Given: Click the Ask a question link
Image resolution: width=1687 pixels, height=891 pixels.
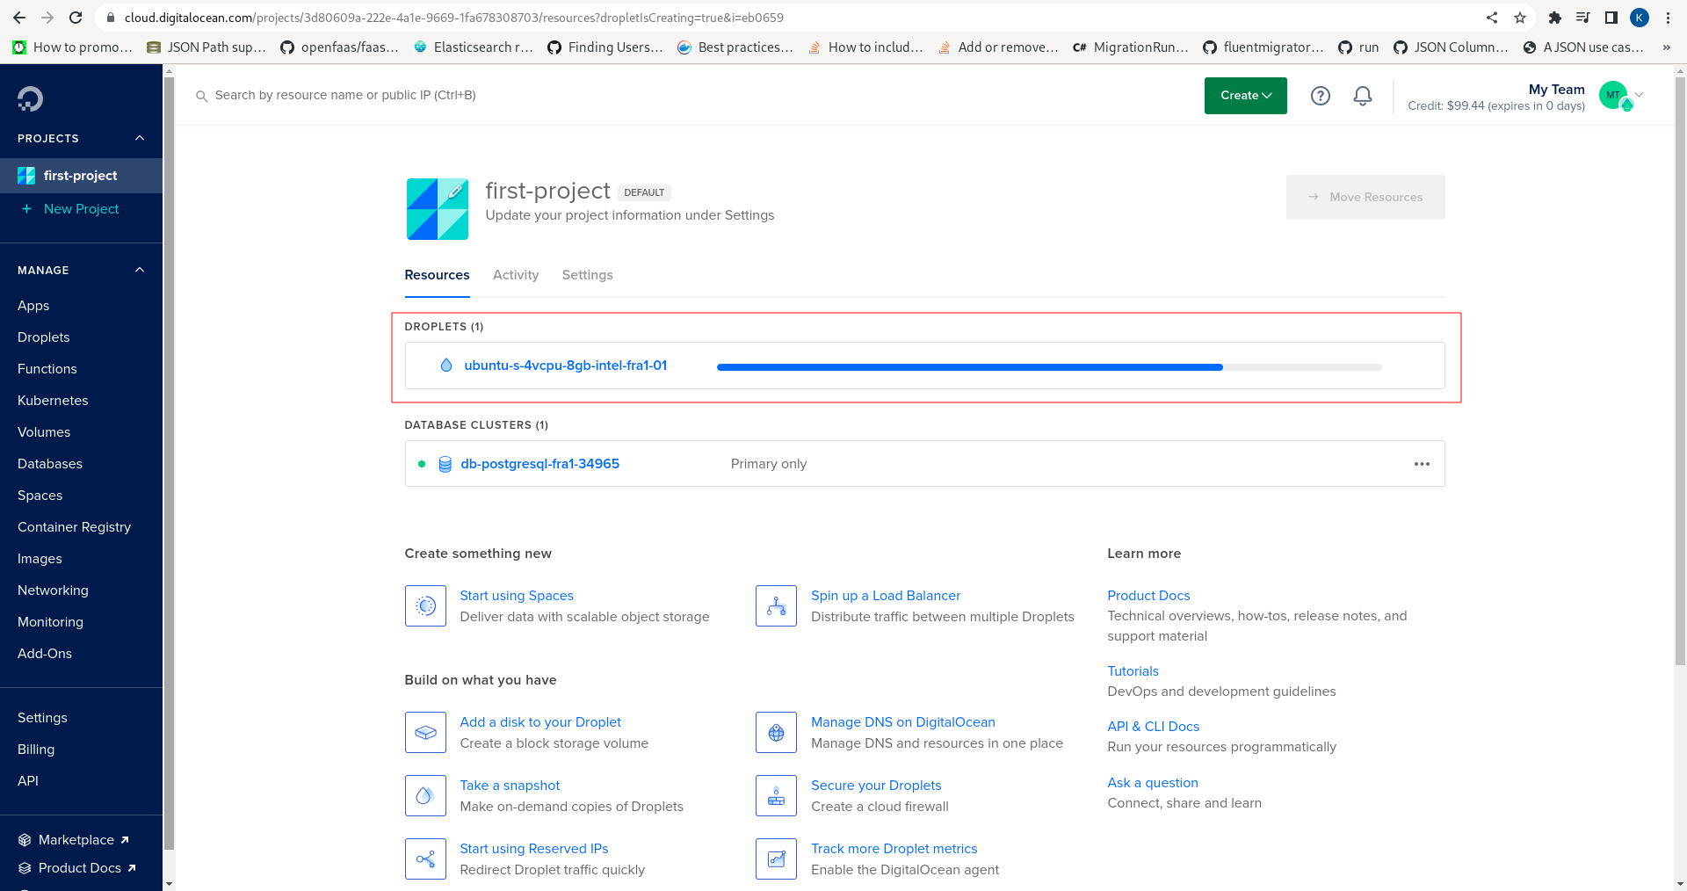Looking at the screenshot, I should click(x=1153, y=783).
